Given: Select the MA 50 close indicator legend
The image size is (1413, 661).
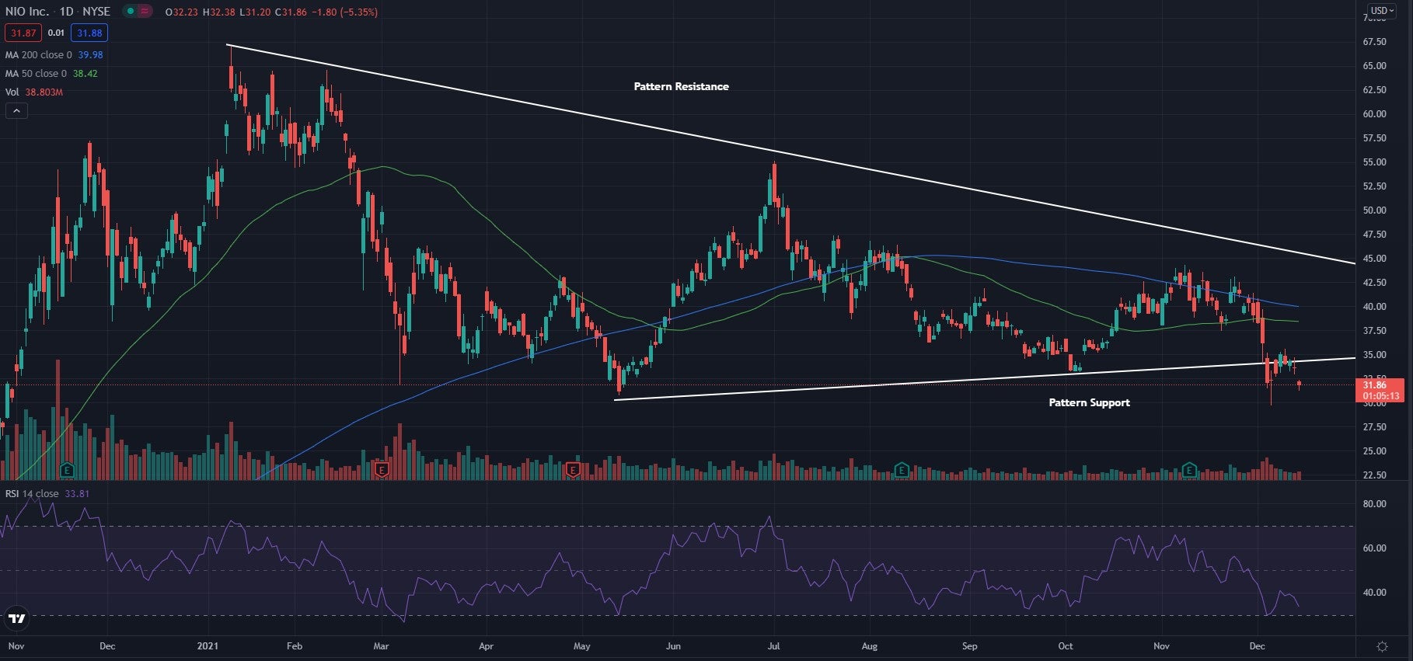Looking at the screenshot, I should (x=37, y=74).
